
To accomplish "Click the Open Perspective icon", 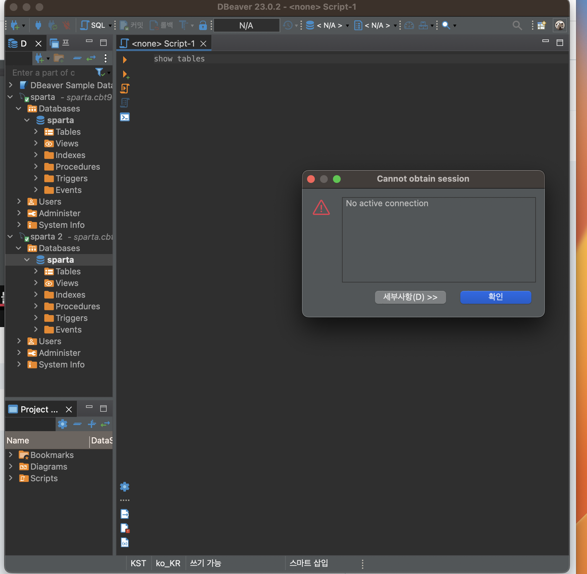I will 541,25.
